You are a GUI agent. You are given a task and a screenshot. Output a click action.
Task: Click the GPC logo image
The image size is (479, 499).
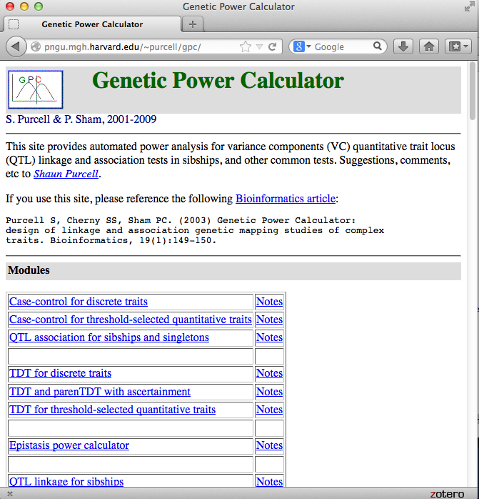(36, 90)
